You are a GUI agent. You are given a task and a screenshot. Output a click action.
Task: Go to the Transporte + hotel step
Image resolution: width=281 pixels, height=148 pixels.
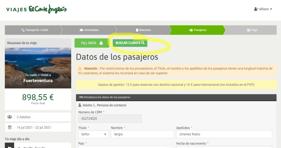click(x=35, y=30)
